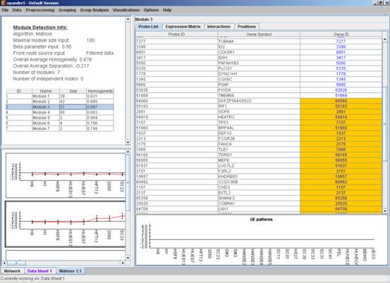Click the probe list scroll down arrow
This screenshot has height=283, width=390.
coord(385,210)
